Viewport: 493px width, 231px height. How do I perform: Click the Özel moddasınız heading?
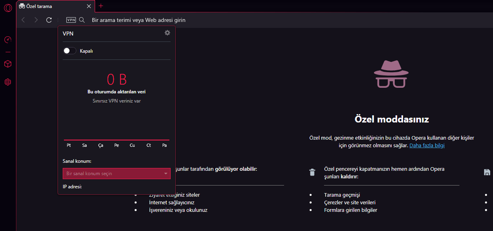click(392, 119)
